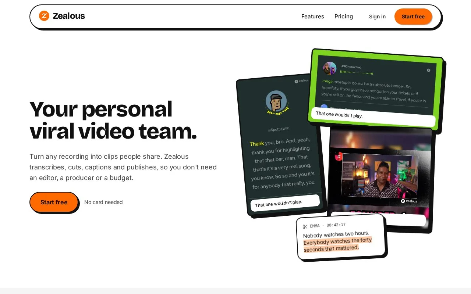The image size is (471, 294).
Task: Click the '00:42:17' timestamp
Action: pyautogui.click(x=336, y=225)
